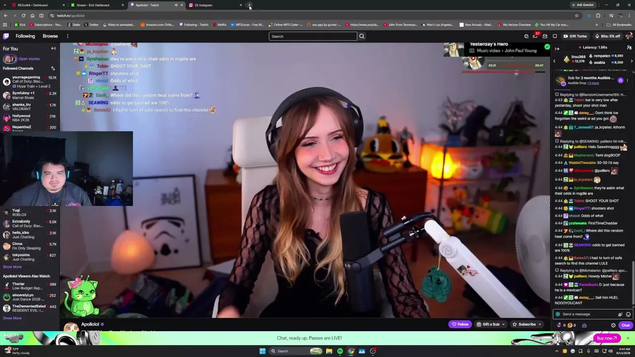Bookmark this page with the star icon
This screenshot has height=357, width=635.
pyautogui.click(x=576, y=15)
